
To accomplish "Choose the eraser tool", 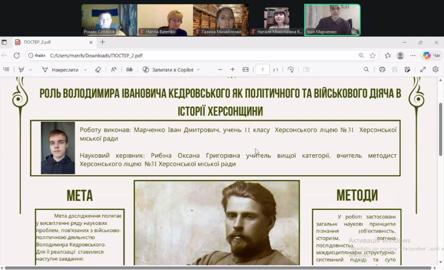I will pos(98,70).
